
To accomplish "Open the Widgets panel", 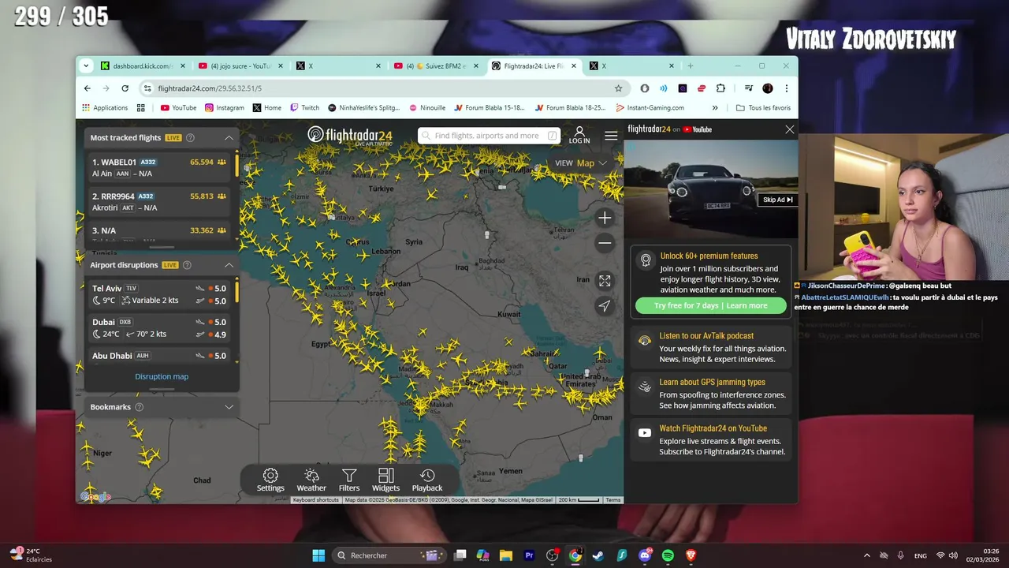I will click(385, 480).
